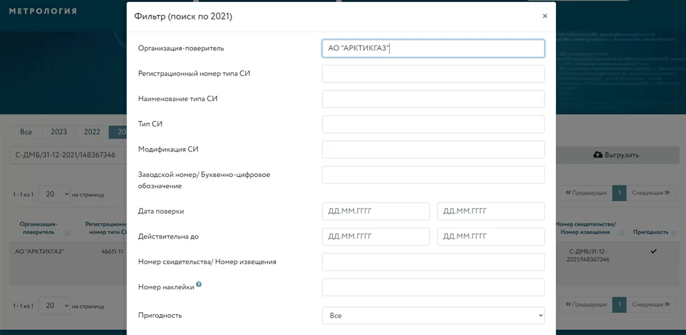Expand the bottom per-page count dropdown
This screenshot has height=335, width=686.
[54, 305]
